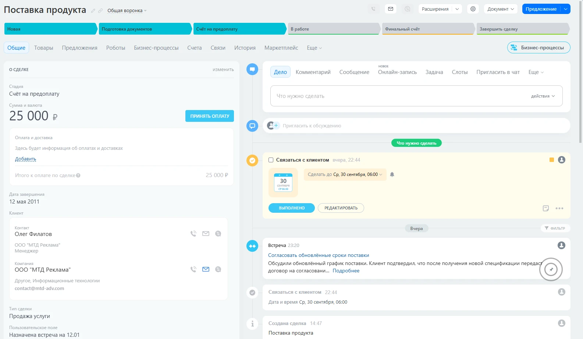Open the note icon in task card

point(546,208)
